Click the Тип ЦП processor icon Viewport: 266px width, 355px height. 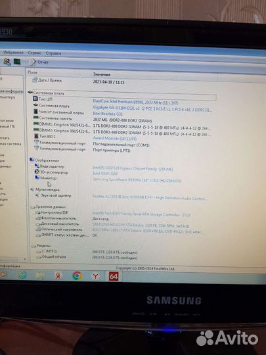click(x=35, y=99)
